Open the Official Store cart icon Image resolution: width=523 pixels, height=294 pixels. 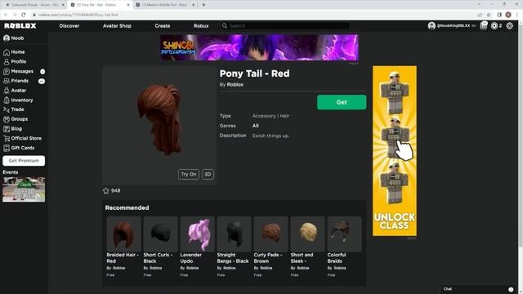click(x=7, y=139)
